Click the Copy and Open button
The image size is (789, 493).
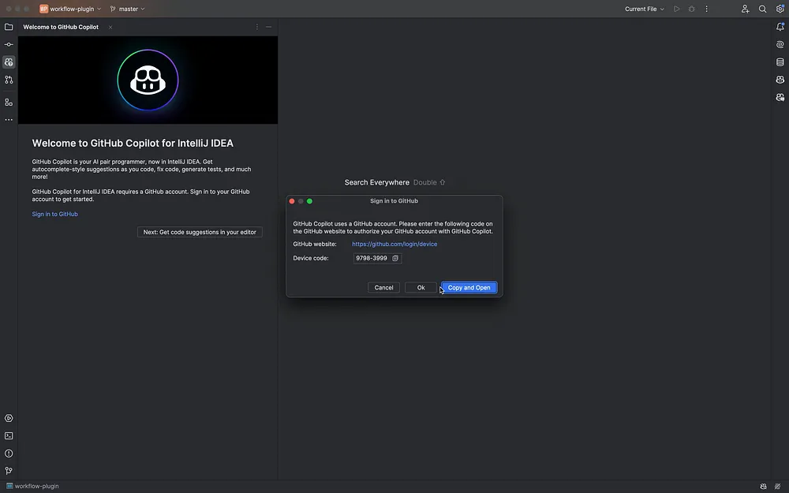coord(469,288)
